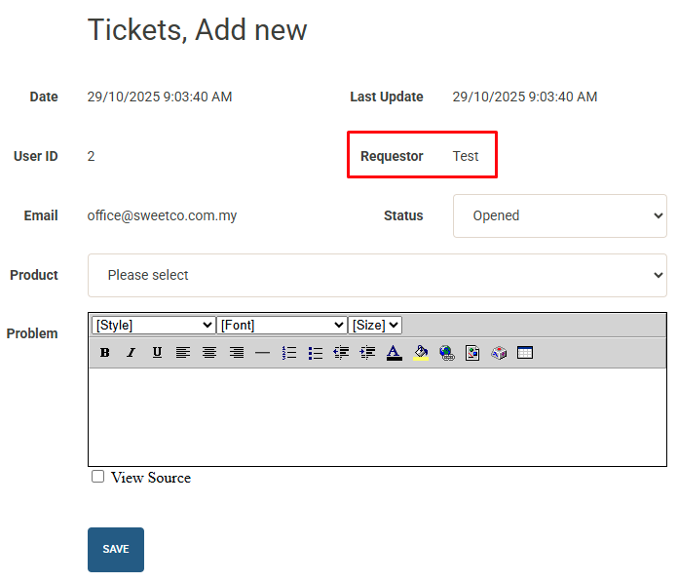Apply italic formatting in the Problem editor

[131, 353]
